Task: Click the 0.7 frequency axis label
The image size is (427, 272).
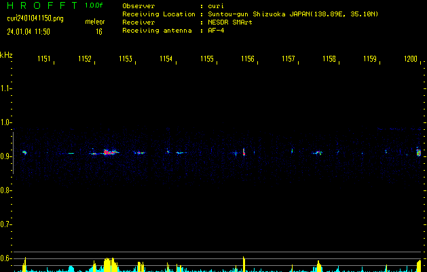Action: [6, 224]
